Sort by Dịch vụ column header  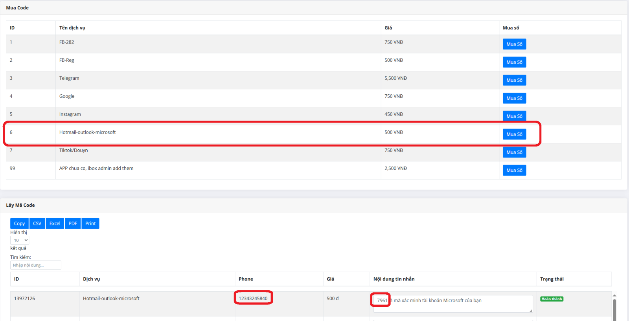pos(91,279)
